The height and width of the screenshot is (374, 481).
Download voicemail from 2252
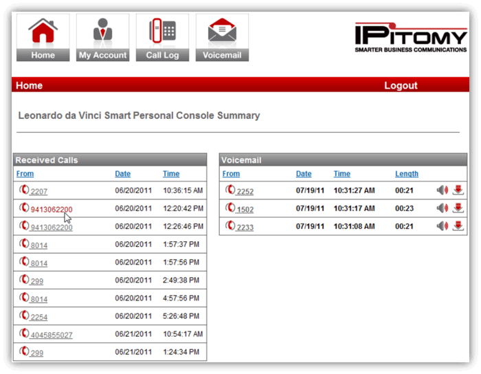(458, 190)
